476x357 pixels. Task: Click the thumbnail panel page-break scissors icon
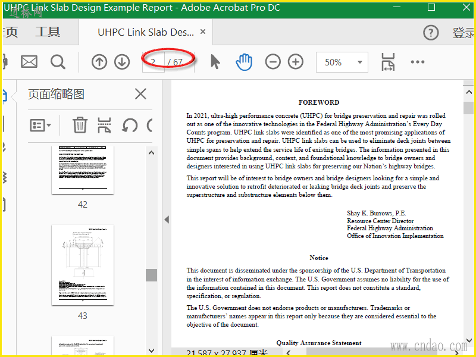coord(104,125)
